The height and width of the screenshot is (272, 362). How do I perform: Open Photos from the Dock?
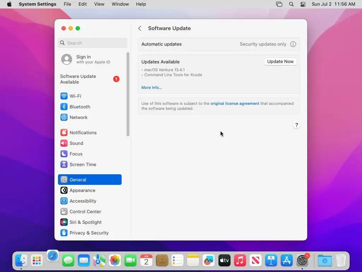(115, 260)
